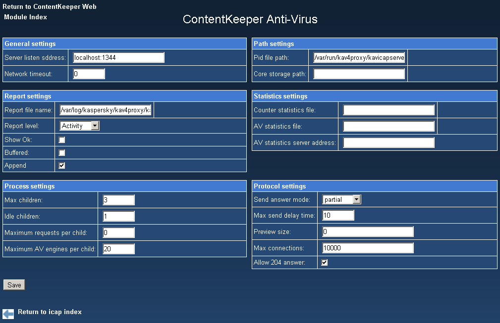
Task: Click the 'Max children:' label
Action: (23, 200)
